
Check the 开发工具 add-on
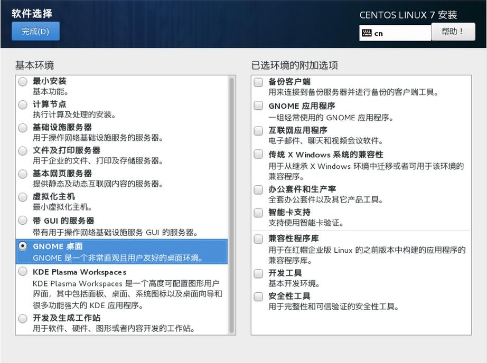[x=258, y=273]
